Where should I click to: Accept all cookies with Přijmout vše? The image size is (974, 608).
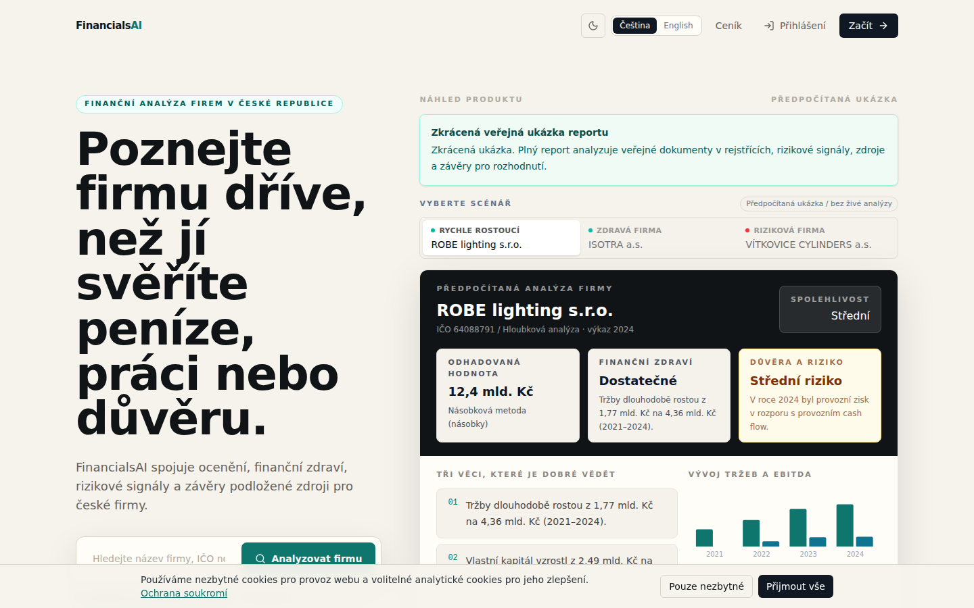(795, 586)
